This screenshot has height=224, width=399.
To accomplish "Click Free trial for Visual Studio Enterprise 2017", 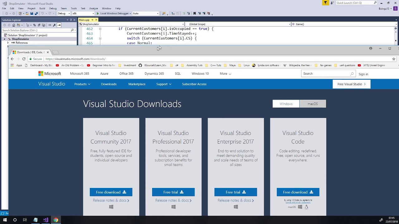I will click(236, 192).
